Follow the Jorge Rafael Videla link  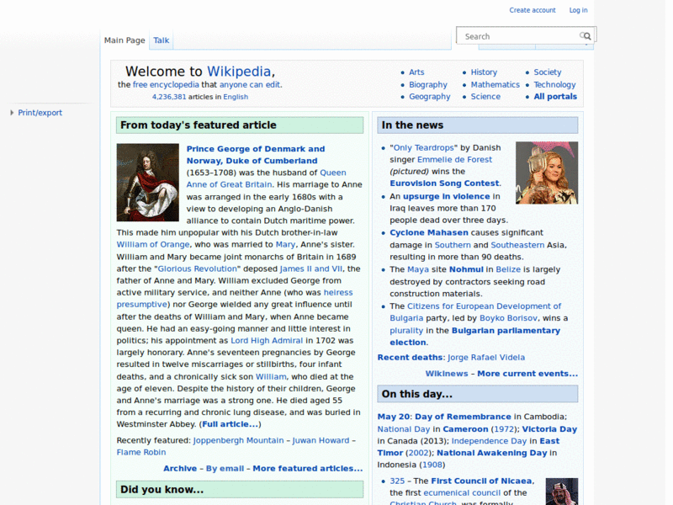(486, 357)
